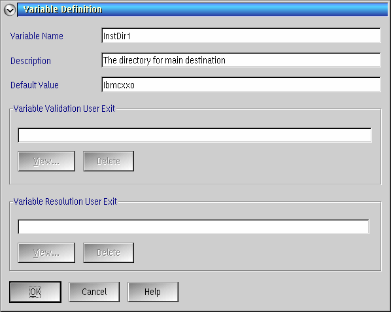Focus the Description text field
Viewport: 391px width, 312px height.
pyautogui.click(x=241, y=60)
